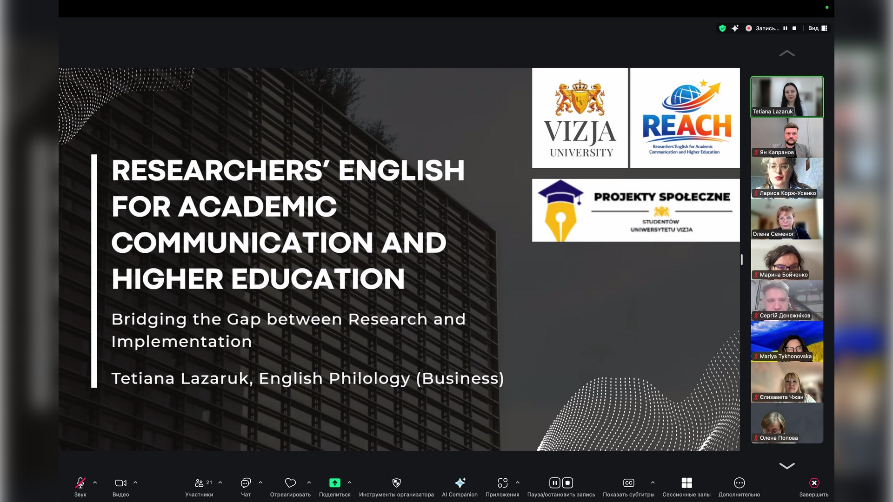This screenshot has height=502, width=893.
Task: Expand audio options arrow next to microphone
Action: pyautogui.click(x=95, y=482)
